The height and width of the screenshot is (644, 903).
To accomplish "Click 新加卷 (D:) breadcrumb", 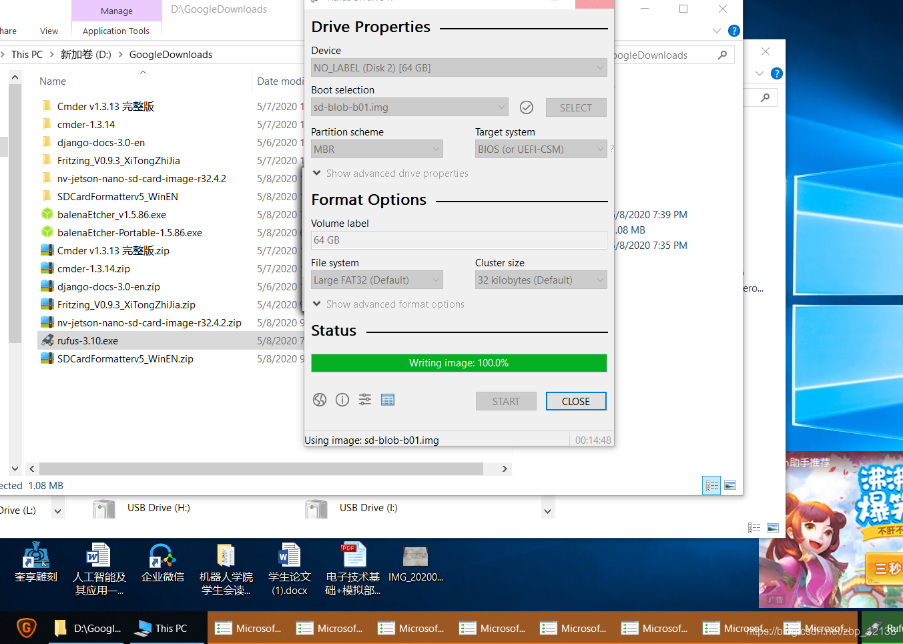I will click(x=85, y=55).
